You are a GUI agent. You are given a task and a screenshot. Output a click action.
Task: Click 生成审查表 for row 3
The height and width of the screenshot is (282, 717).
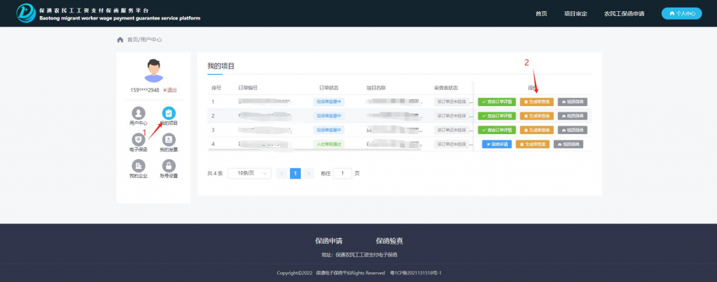pos(537,131)
